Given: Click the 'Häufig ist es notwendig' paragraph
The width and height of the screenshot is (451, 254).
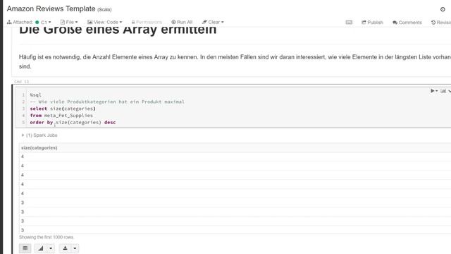Looking at the screenshot, I should 235,61.
